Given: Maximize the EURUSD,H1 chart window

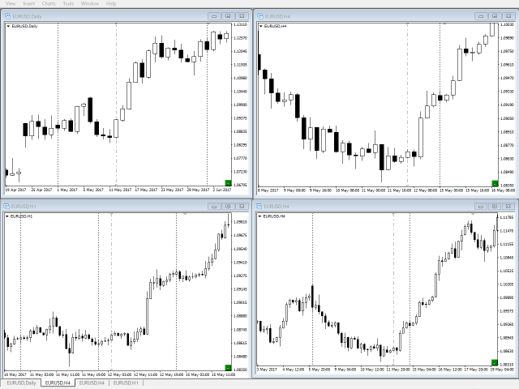Looking at the screenshot, I should (228, 206).
